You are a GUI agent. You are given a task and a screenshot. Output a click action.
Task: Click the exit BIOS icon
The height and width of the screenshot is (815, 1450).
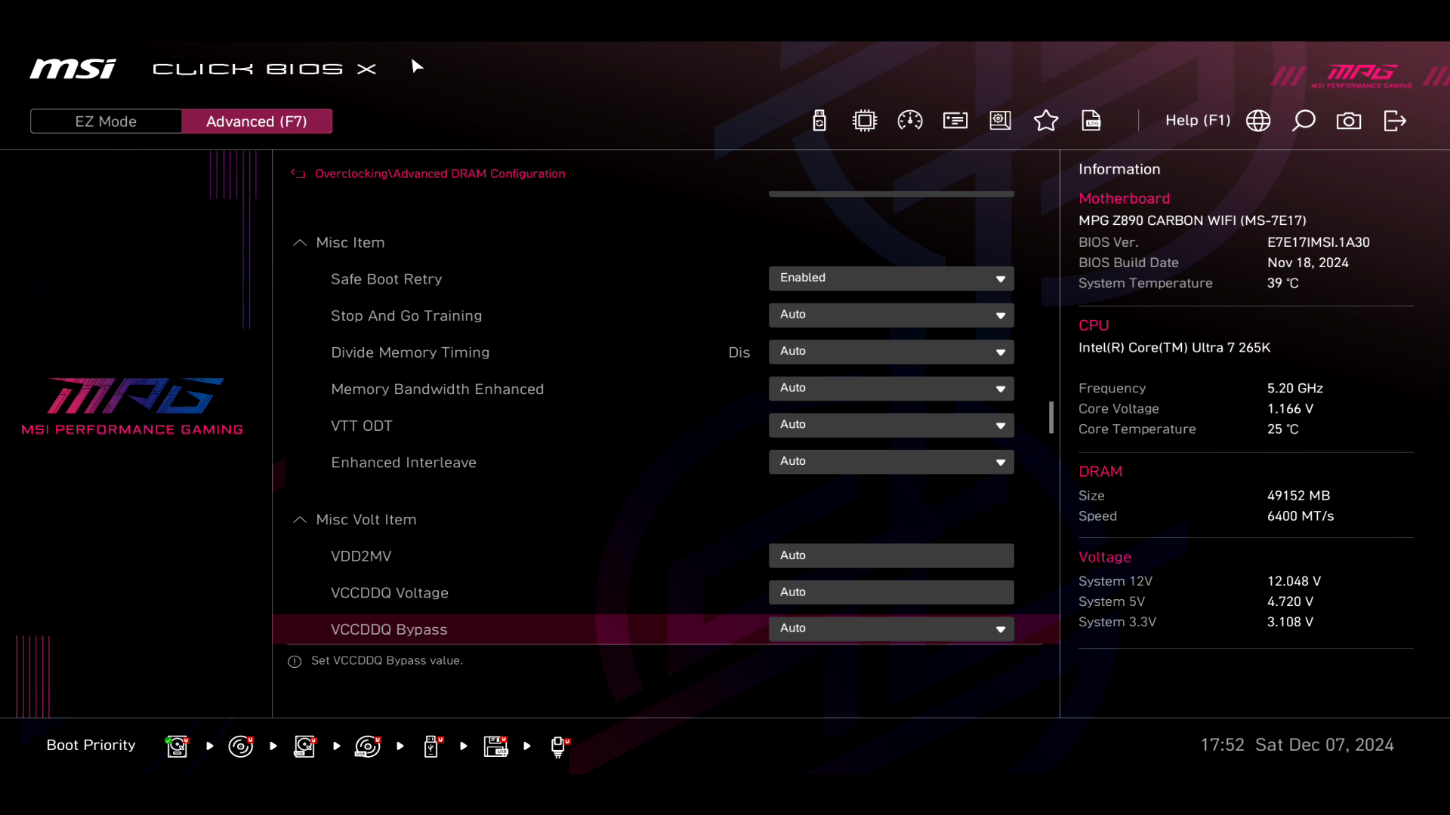point(1395,121)
